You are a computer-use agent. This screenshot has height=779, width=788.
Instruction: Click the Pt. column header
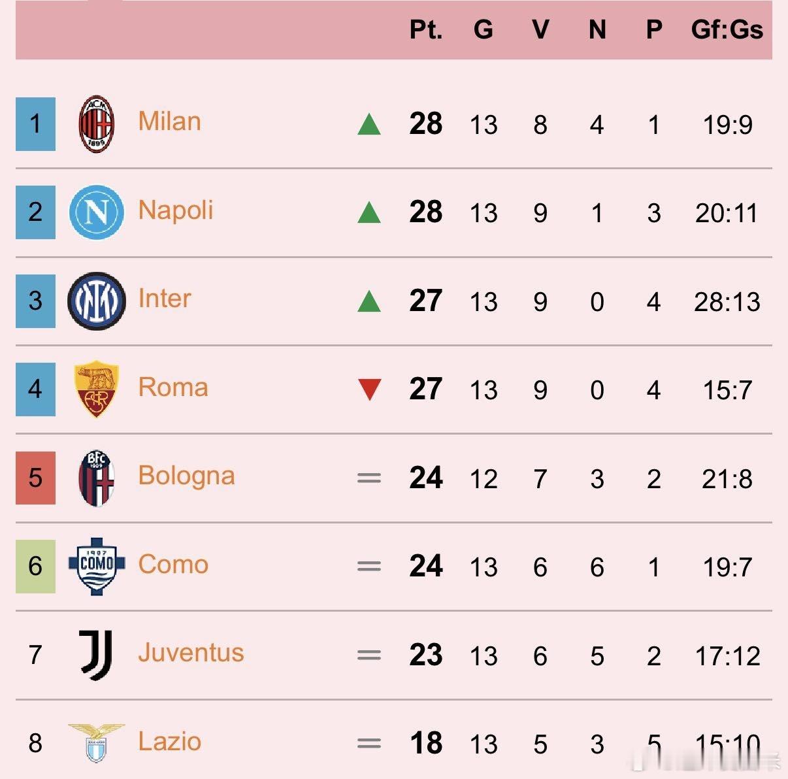pos(426,30)
